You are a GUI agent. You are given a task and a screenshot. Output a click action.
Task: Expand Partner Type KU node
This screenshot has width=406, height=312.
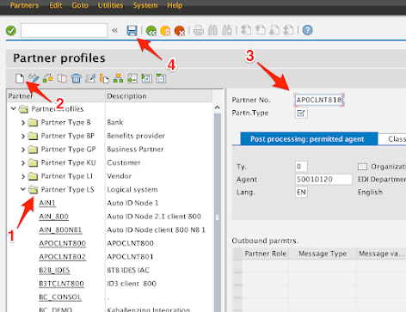[x=23, y=163]
